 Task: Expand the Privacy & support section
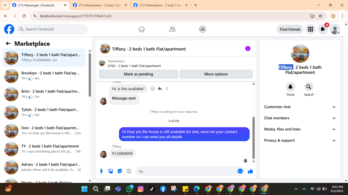[x=300, y=140]
